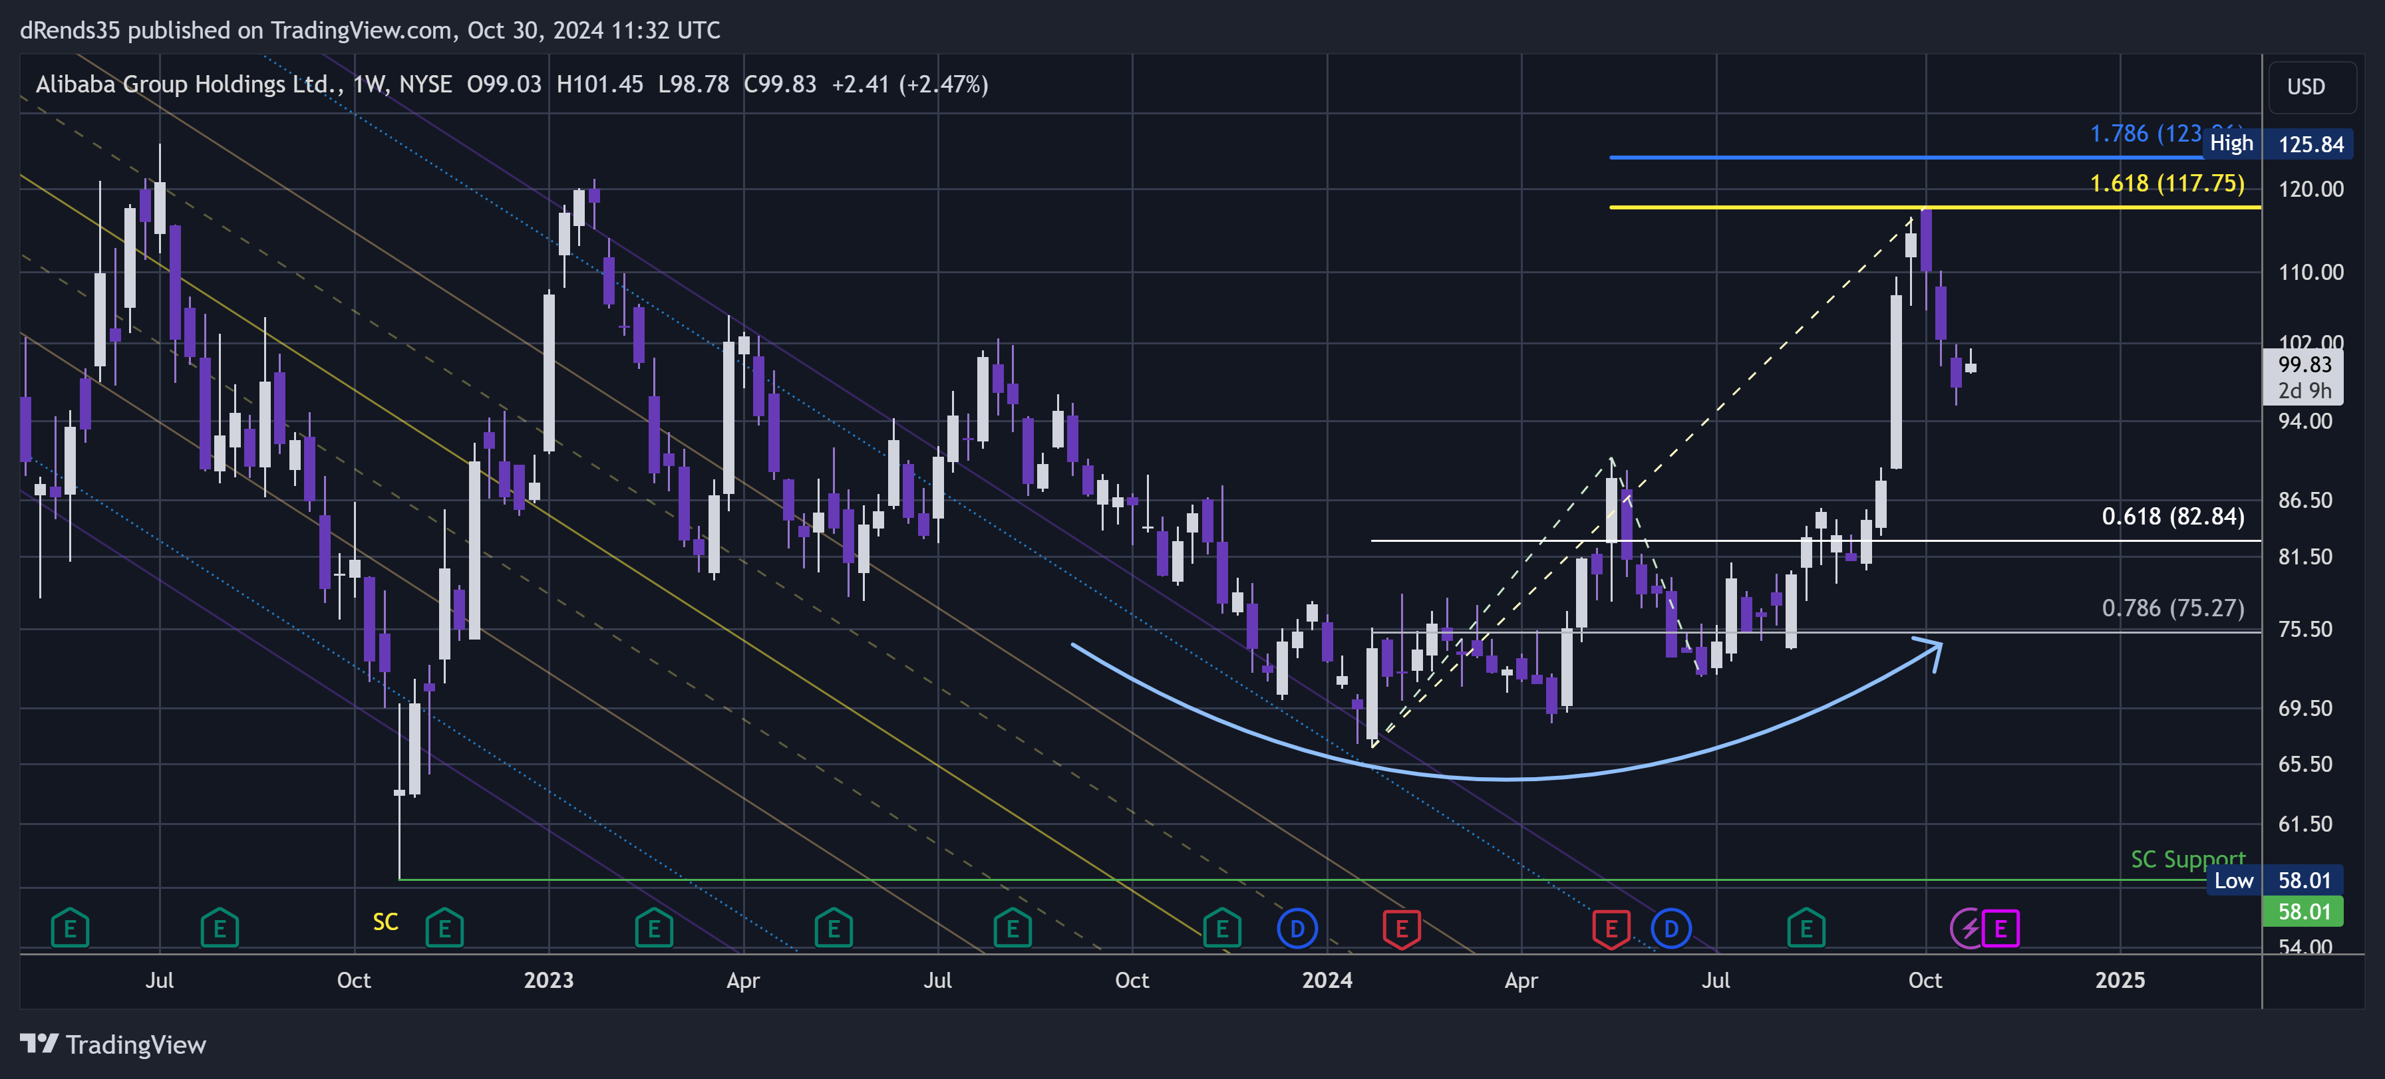Click the November 2023 green earnings E icon

tap(1221, 928)
